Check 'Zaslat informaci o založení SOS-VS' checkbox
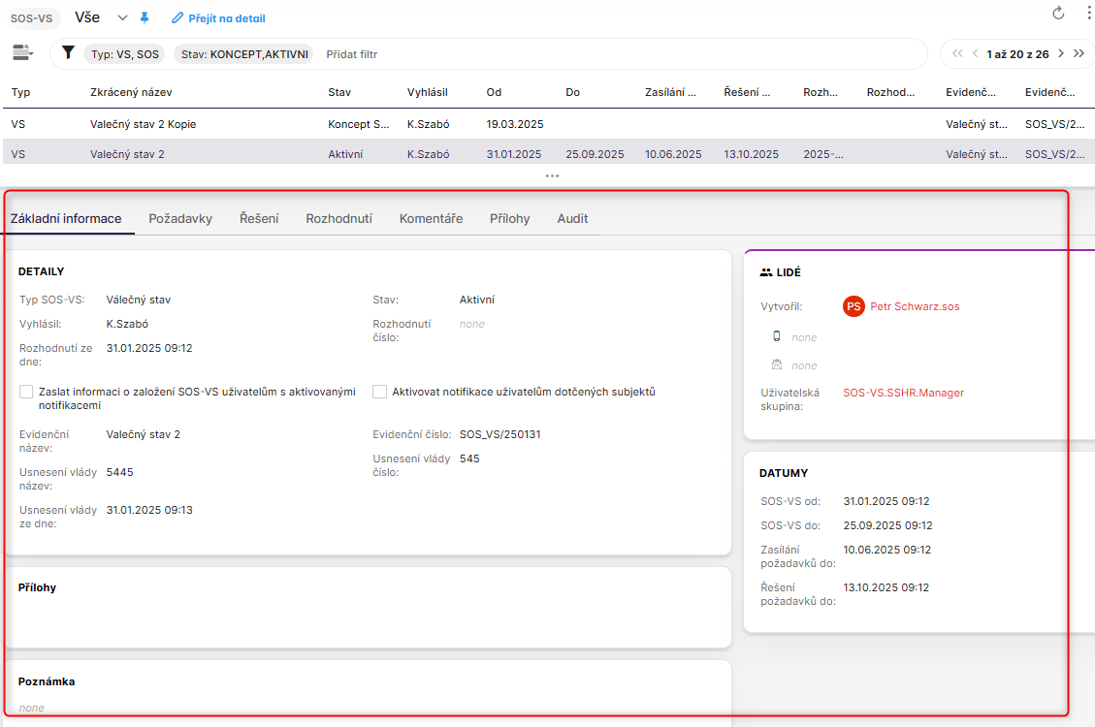The image size is (1095, 727). click(x=26, y=393)
